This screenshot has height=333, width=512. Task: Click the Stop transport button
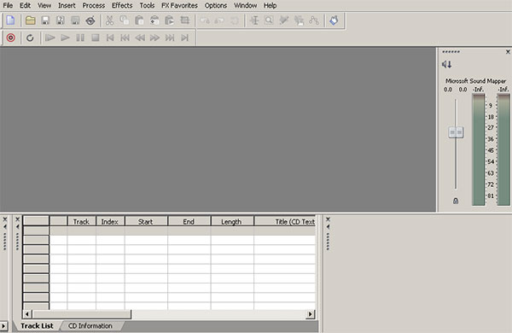click(96, 38)
